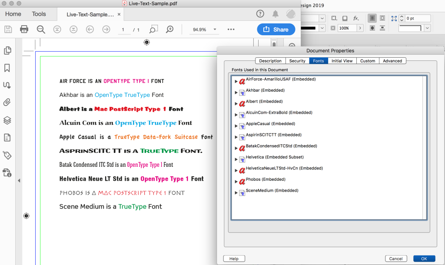Image resolution: width=445 pixels, height=265 pixels.
Task: Go to the Home tab in Acrobat
Action: click(13, 14)
